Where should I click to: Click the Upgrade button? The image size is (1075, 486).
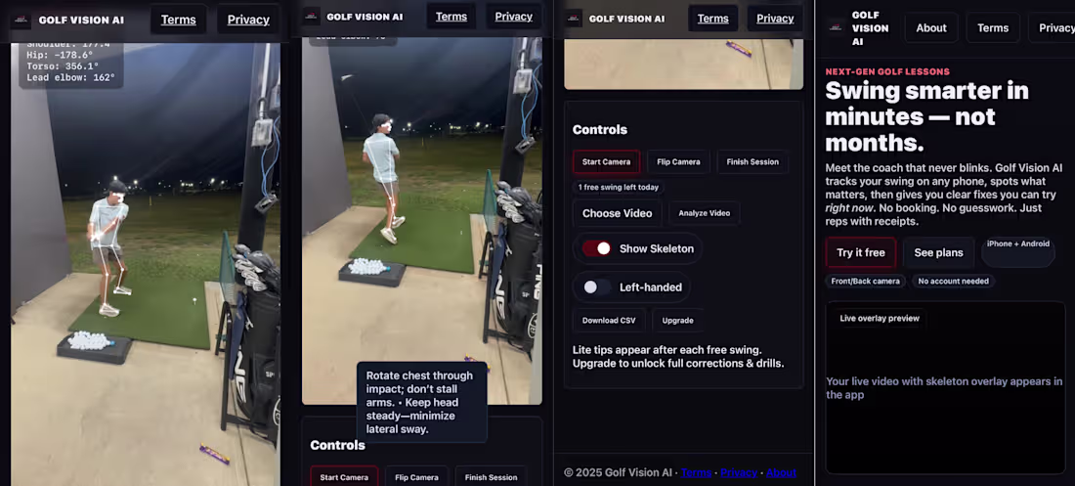tap(678, 321)
